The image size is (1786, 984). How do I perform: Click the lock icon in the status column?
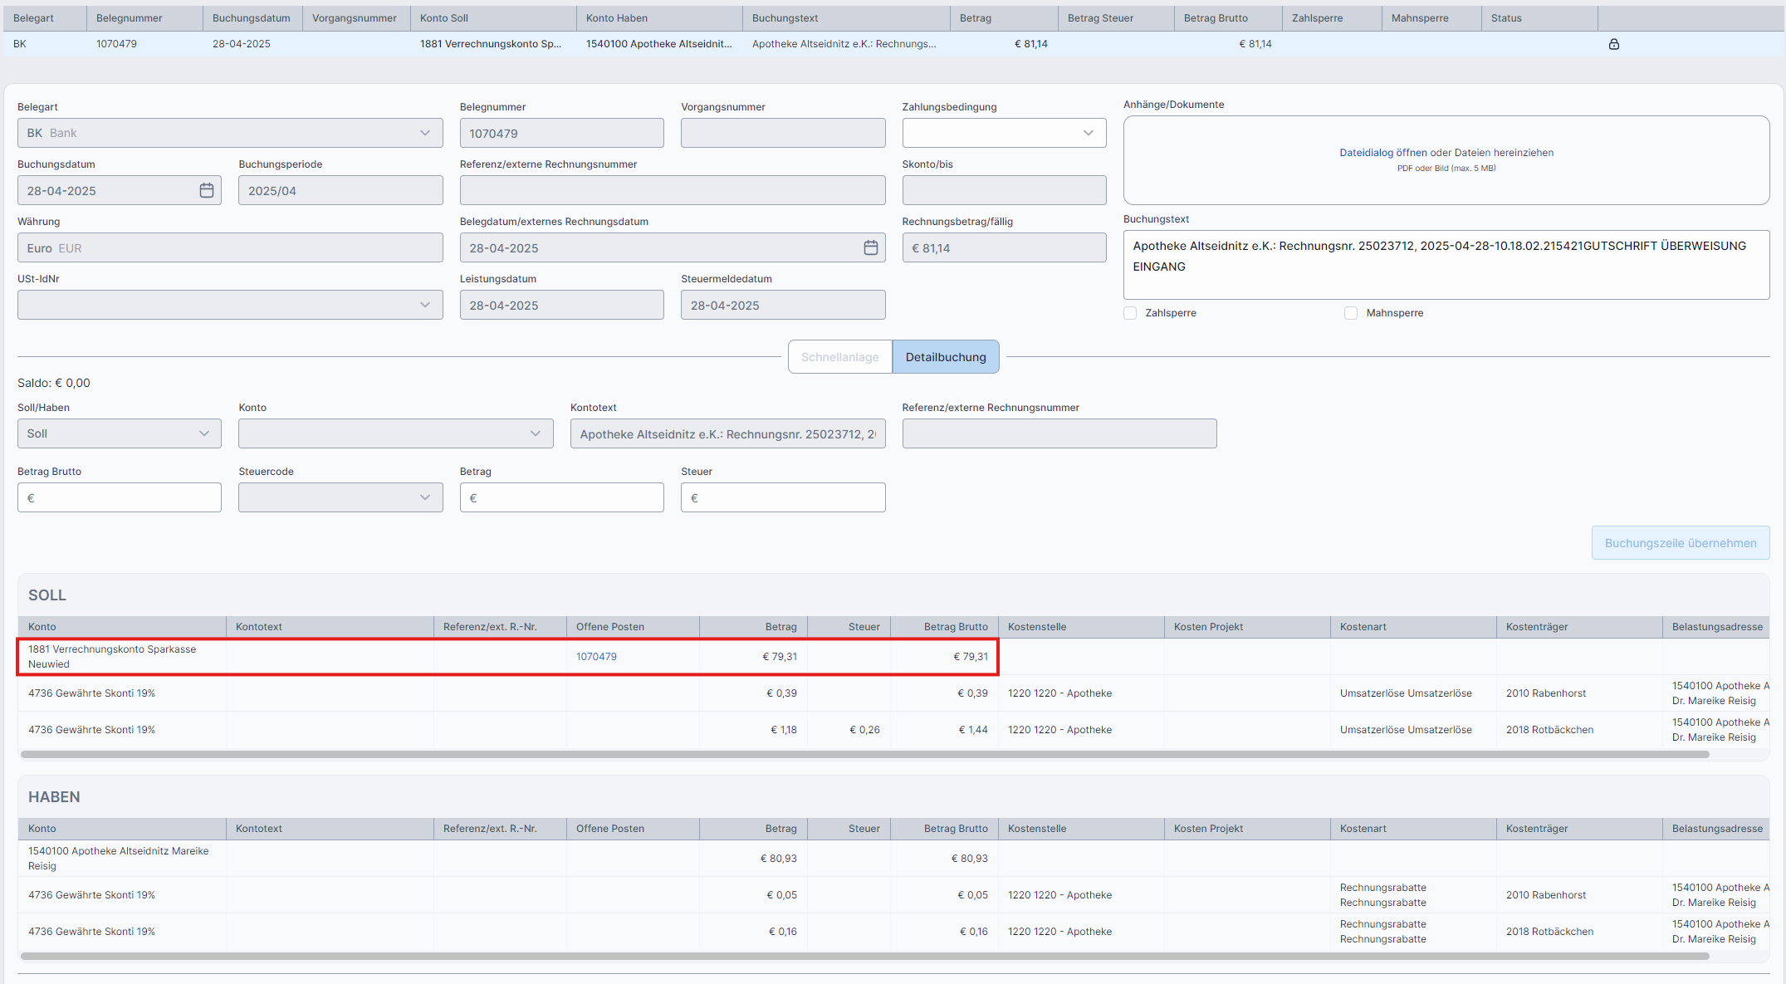coord(1613,44)
